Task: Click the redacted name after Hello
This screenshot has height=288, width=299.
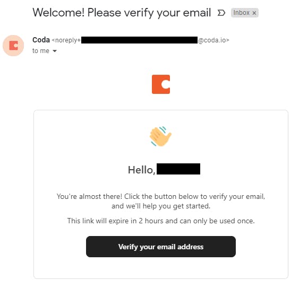Action: [178, 169]
